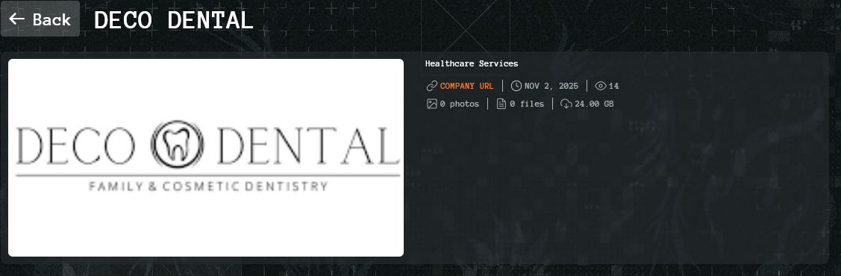Select the DECO DENTAL page title
The height and width of the screenshot is (276, 841).
tap(173, 20)
